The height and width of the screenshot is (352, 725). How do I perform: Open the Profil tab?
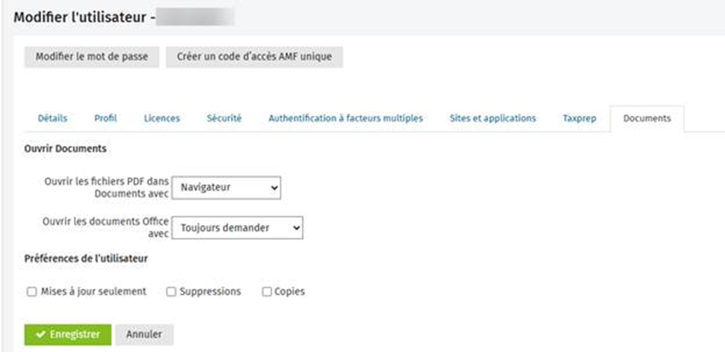click(x=105, y=118)
